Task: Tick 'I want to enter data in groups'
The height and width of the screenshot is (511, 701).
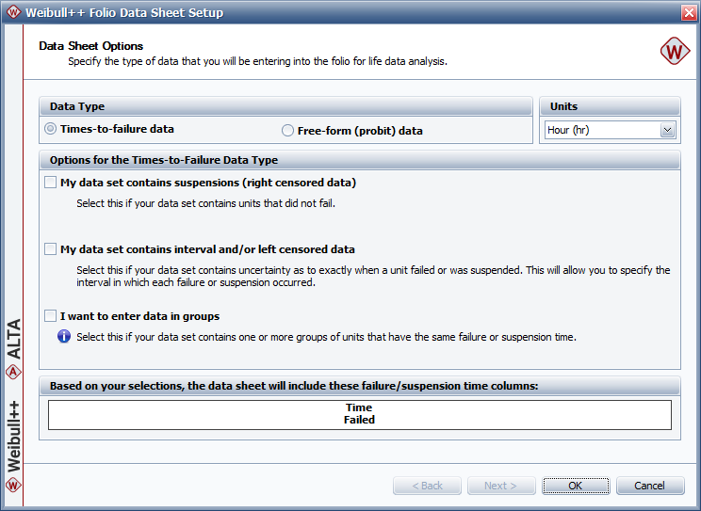Action: 51,316
